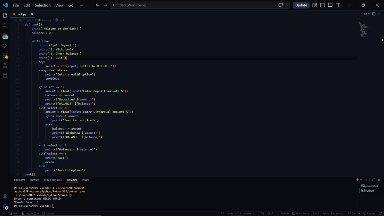Click Customize Layout icon
The height and width of the screenshot is (216, 384).
pos(315,5)
